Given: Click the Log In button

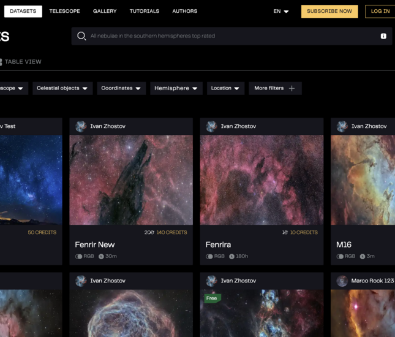Looking at the screenshot, I should 380,12.
